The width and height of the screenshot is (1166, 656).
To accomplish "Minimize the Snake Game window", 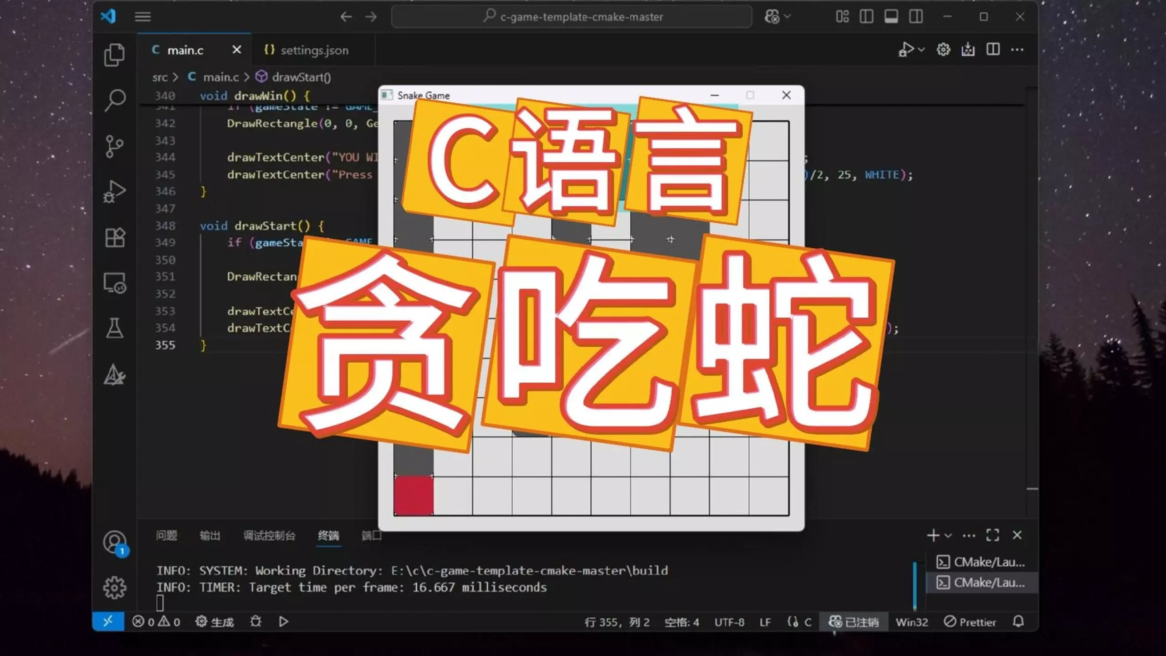I will [715, 95].
